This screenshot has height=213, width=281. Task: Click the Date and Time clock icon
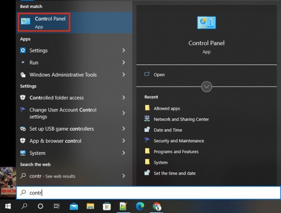pyautogui.click(x=147, y=129)
